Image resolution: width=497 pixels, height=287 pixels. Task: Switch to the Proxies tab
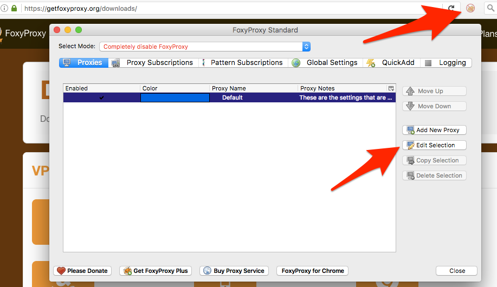point(83,63)
